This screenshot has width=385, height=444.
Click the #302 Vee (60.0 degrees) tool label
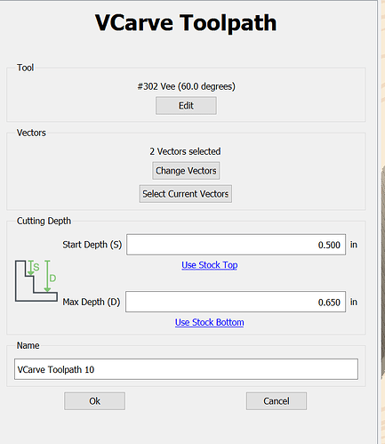(x=186, y=86)
